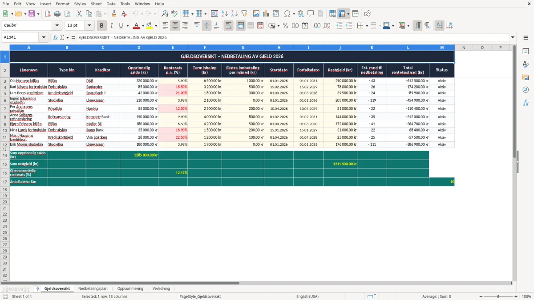This screenshot has height=300, width=534.
Task: Open the sidebar Gallery panel
Action: 526,77
